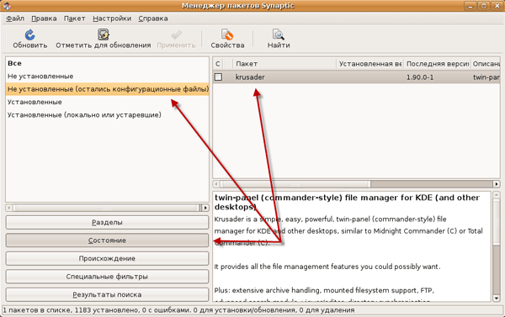Open the Файл menu
Image resolution: width=505 pixels, height=317 pixels.
[x=15, y=18]
